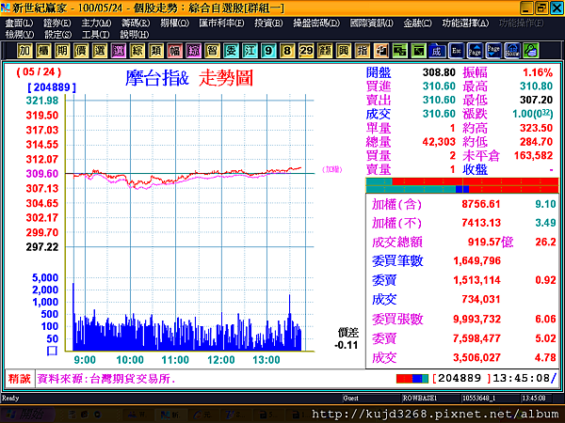
Task: Click the cyan 江 toolbar button
Action: [250, 51]
